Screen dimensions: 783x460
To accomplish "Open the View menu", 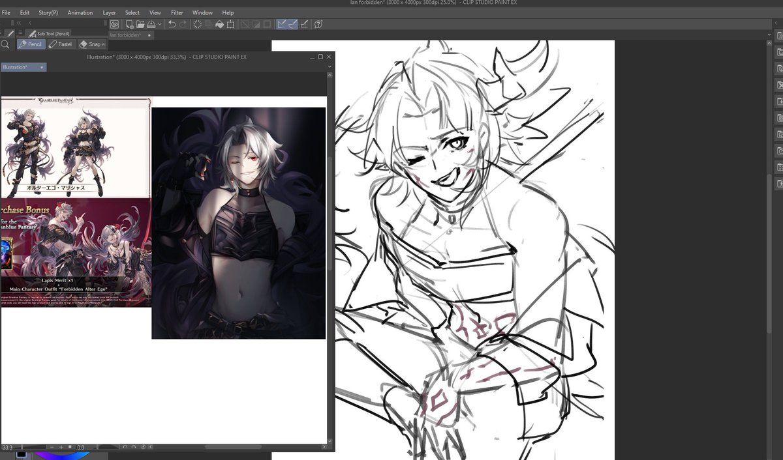I will [155, 12].
